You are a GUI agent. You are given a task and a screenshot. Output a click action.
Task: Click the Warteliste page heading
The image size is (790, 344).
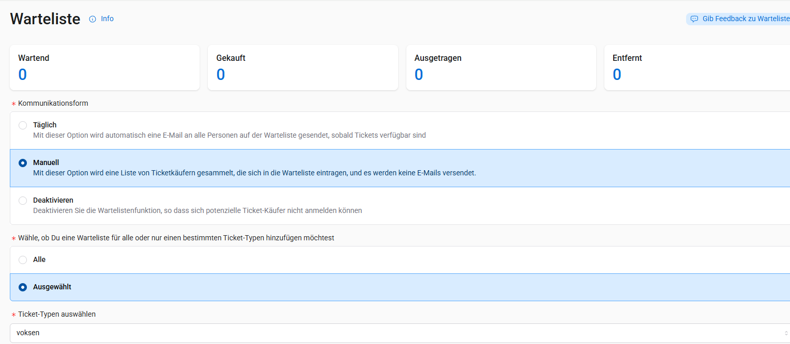coord(45,19)
